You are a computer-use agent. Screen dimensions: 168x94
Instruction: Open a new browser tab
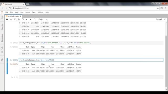(28, 4)
